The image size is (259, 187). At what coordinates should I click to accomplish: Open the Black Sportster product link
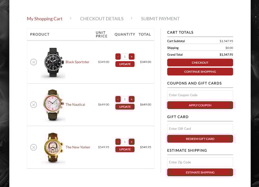(x=77, y=62)
